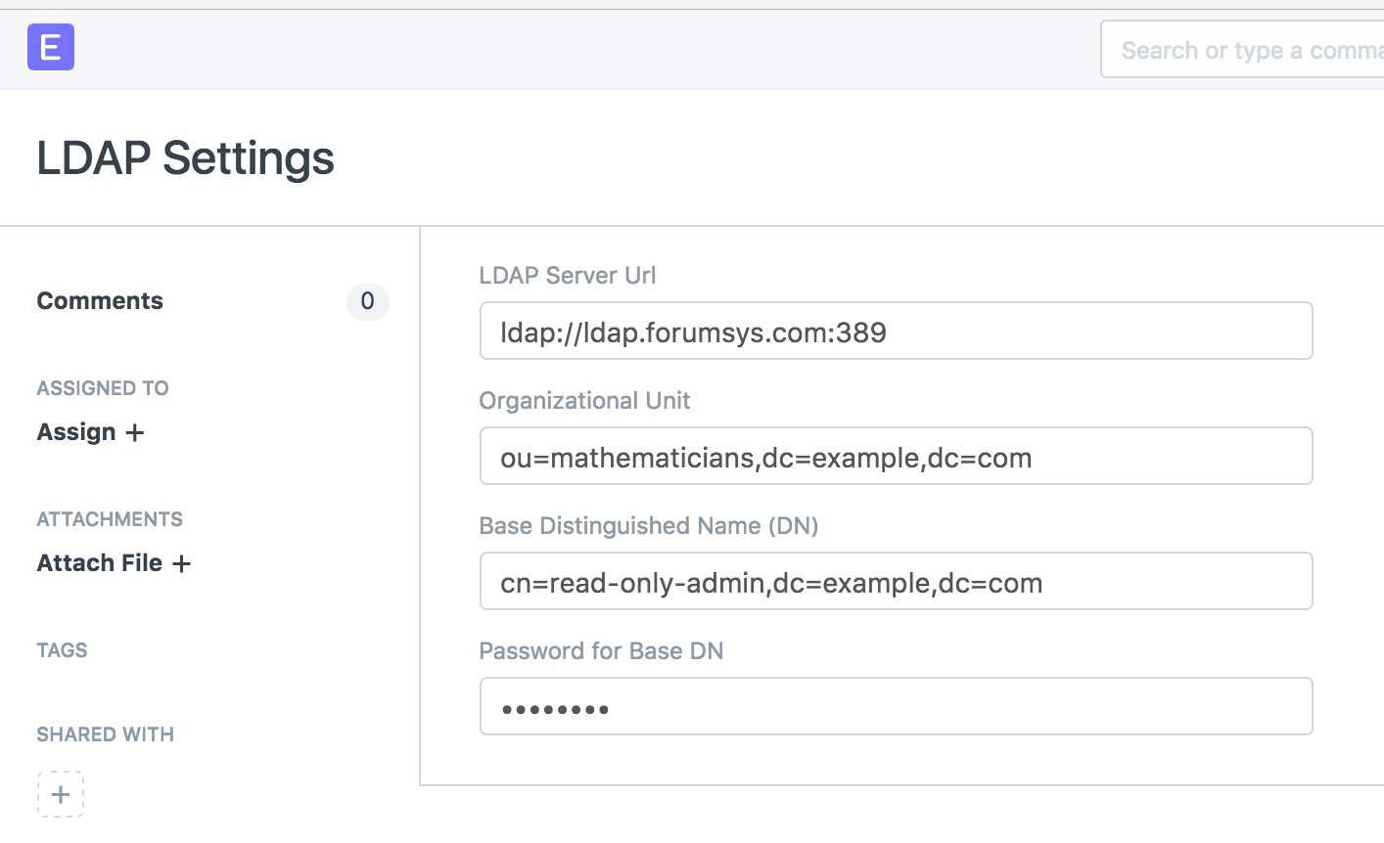Click the Password for Base DN label
Image resolution: width=1384 pixels, height=843 pixels.
(600, 651)
